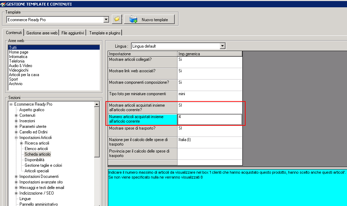Screen dimensions: 347x206
Task: Select the Tipo foto per miniature componenti label
Action: tap(142, 97)
